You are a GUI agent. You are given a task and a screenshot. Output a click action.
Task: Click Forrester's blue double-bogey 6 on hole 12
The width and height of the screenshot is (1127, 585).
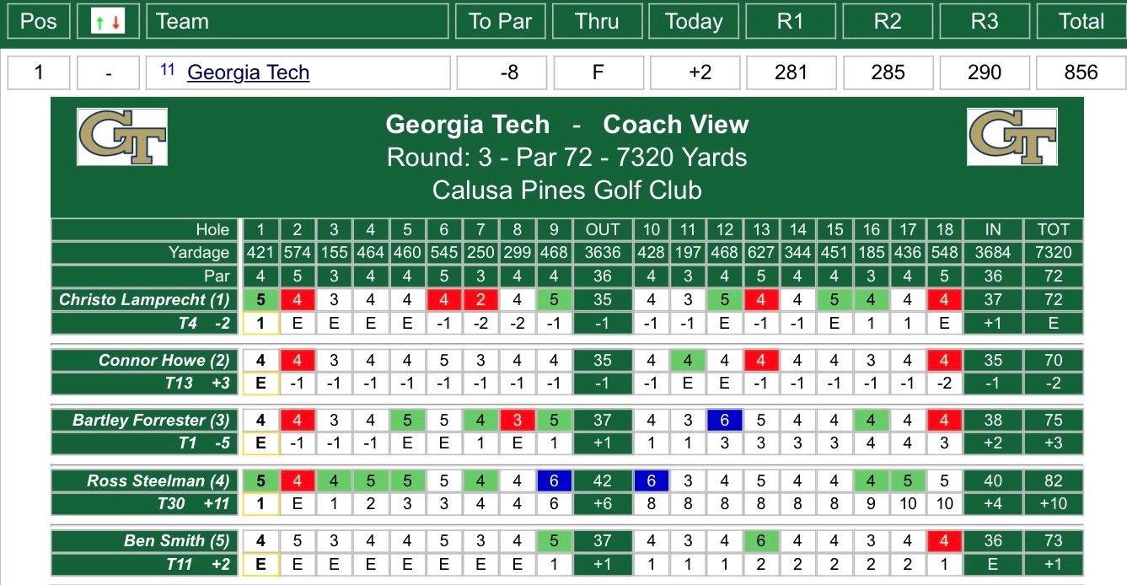[x=725, y=421]
